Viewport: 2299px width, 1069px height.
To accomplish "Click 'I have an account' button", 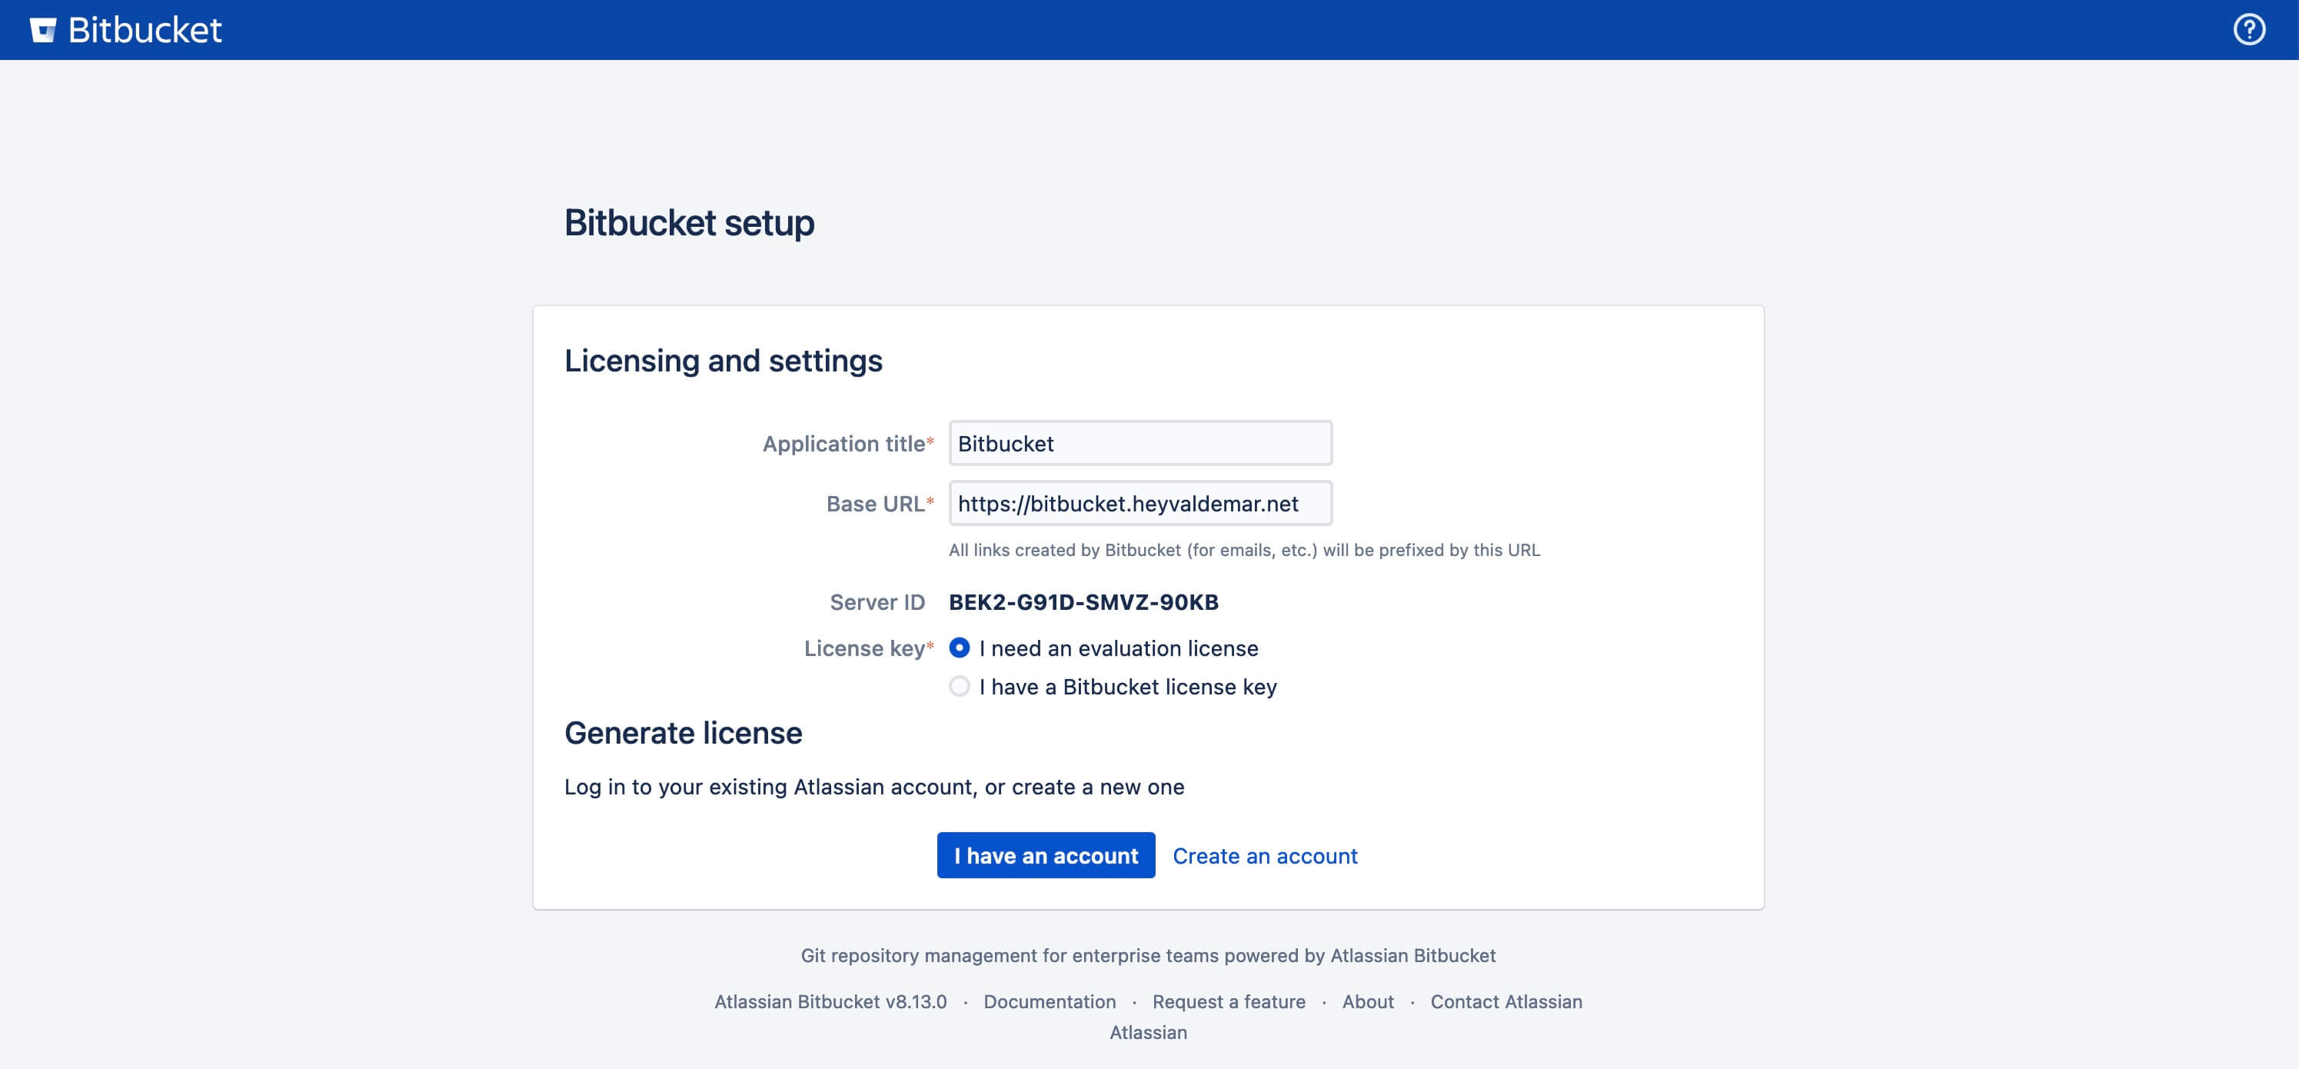I will tap(1046, 855).
